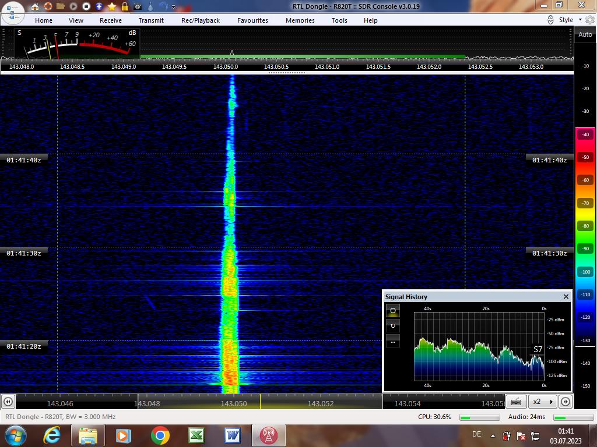This screenshot has width=597, height=447.
Task: Click the left 01:41:40z waterfall time marker
Action: [x=23, y=160]
